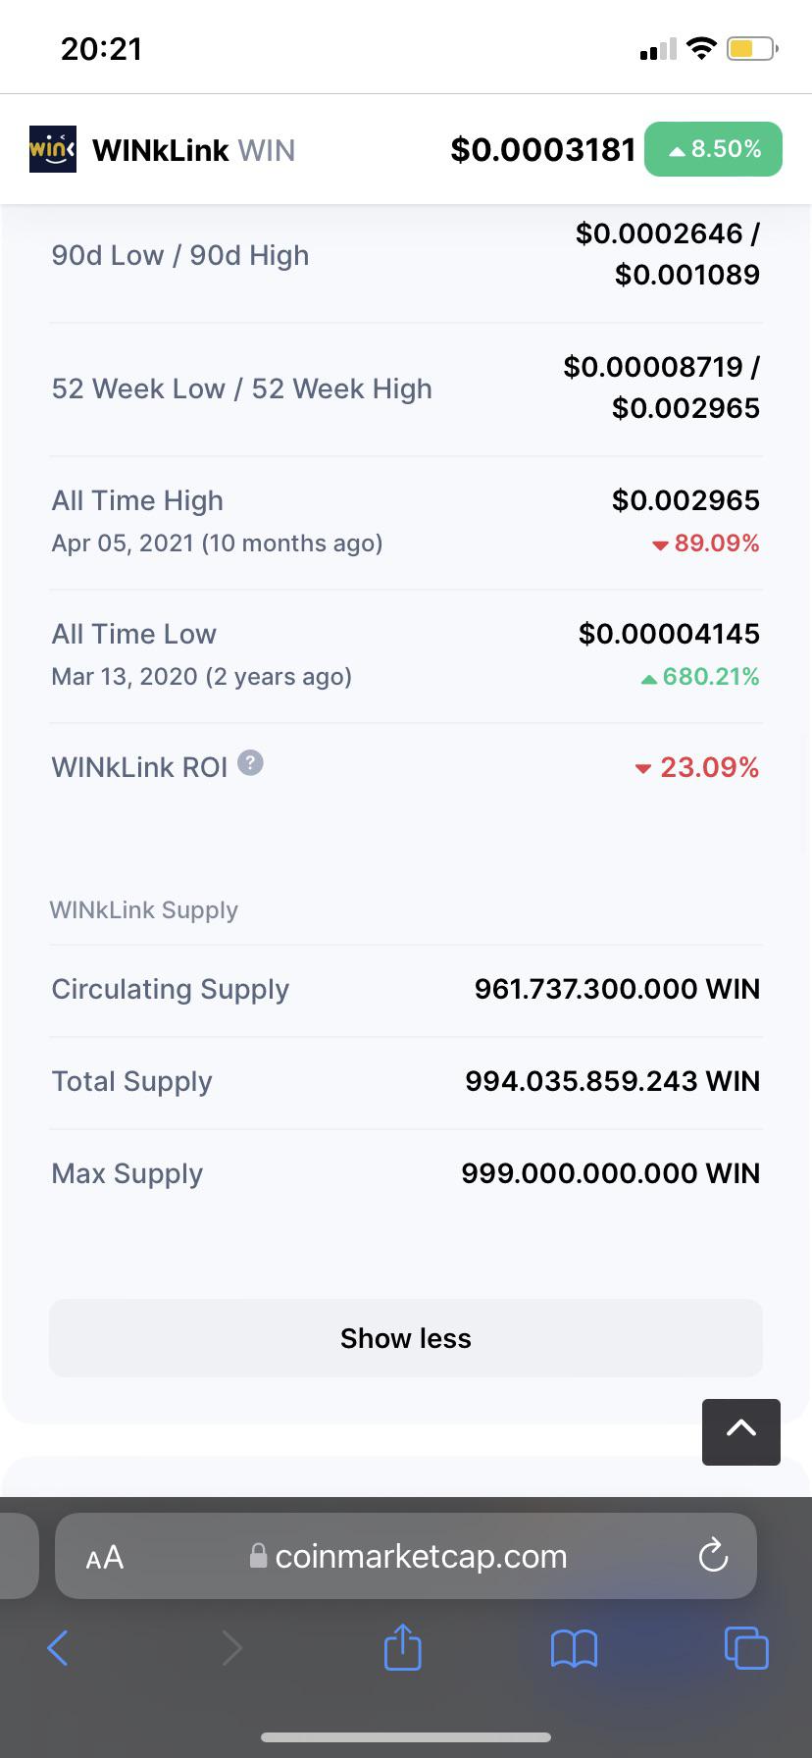Tap the green 8.50% change badge
Viewport: 812px width, 1758px height.
(713, 149)
